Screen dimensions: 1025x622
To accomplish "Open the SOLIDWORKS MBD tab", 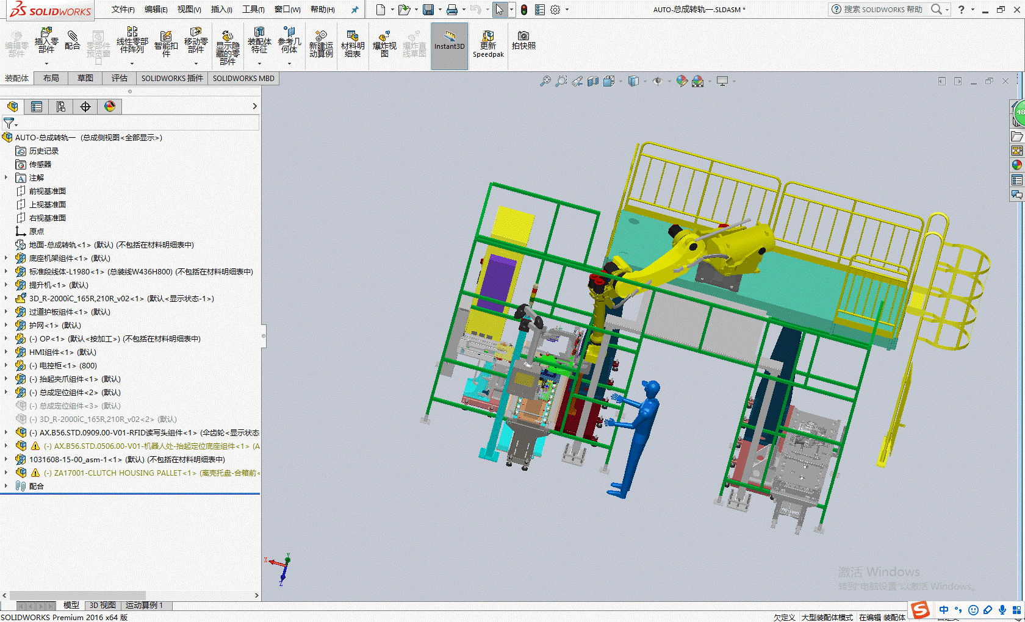I will click(243, 78).
